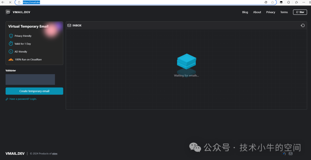Open the Favorites list icon

click(x=297, y=2)
